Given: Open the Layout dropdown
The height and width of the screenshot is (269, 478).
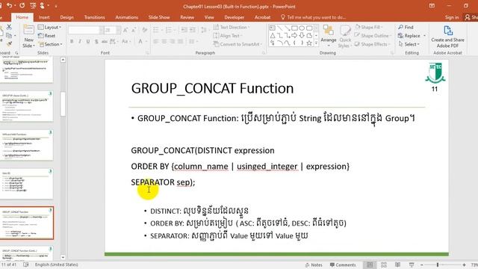Looking at the screenshot, I should [x=49, y=27].
